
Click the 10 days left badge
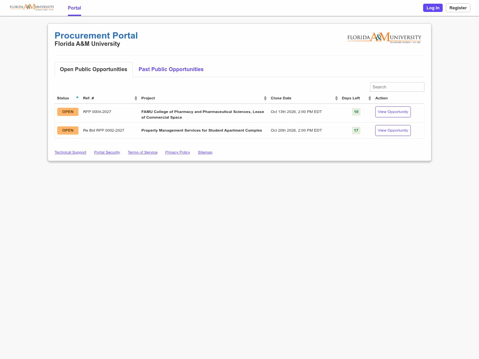(356, 112)
